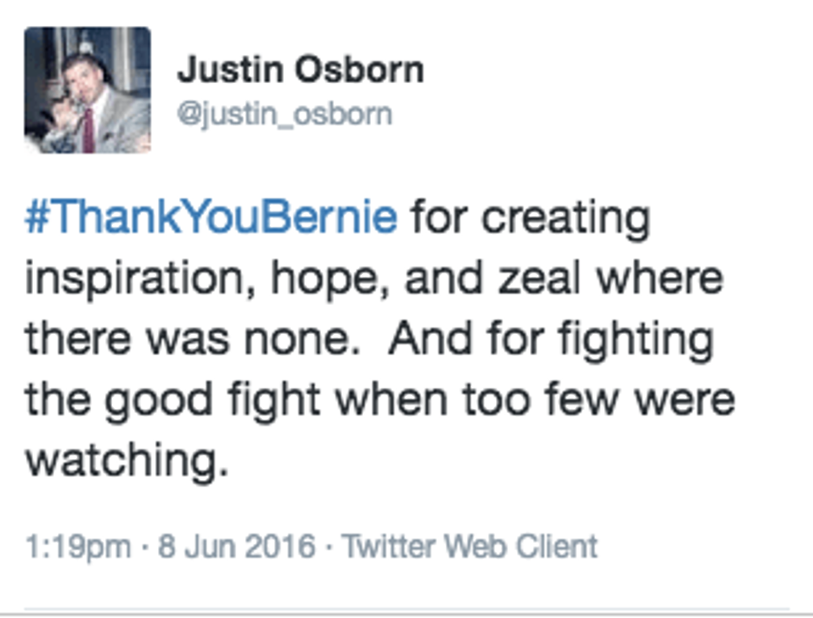Click the word "zeal" in the tweet text
The width and height of the screenshot is (813, 618).
pyautogui.click(x=539, y=279)
